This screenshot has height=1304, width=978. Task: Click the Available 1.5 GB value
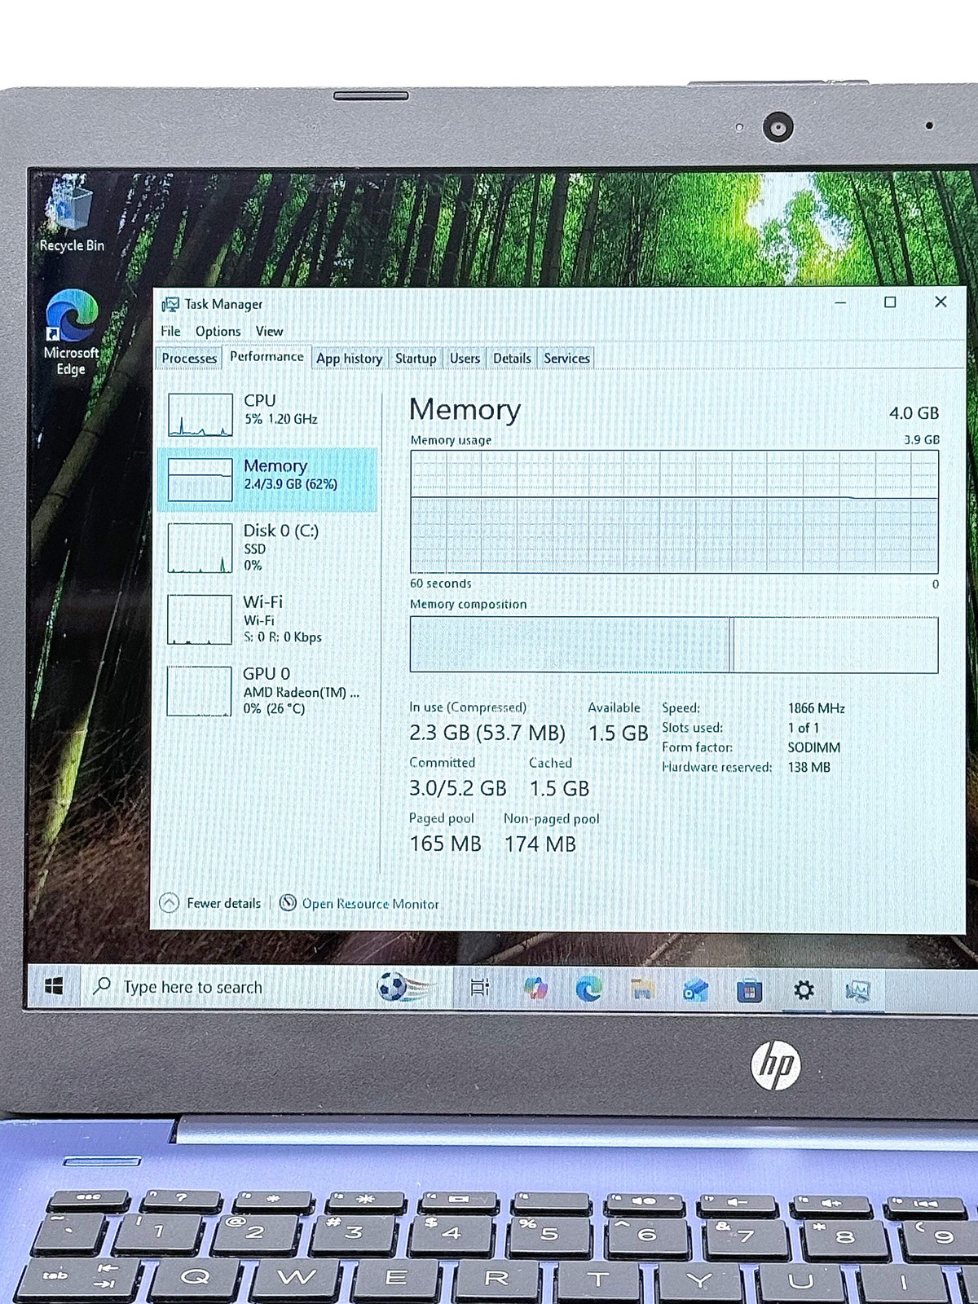618,733
